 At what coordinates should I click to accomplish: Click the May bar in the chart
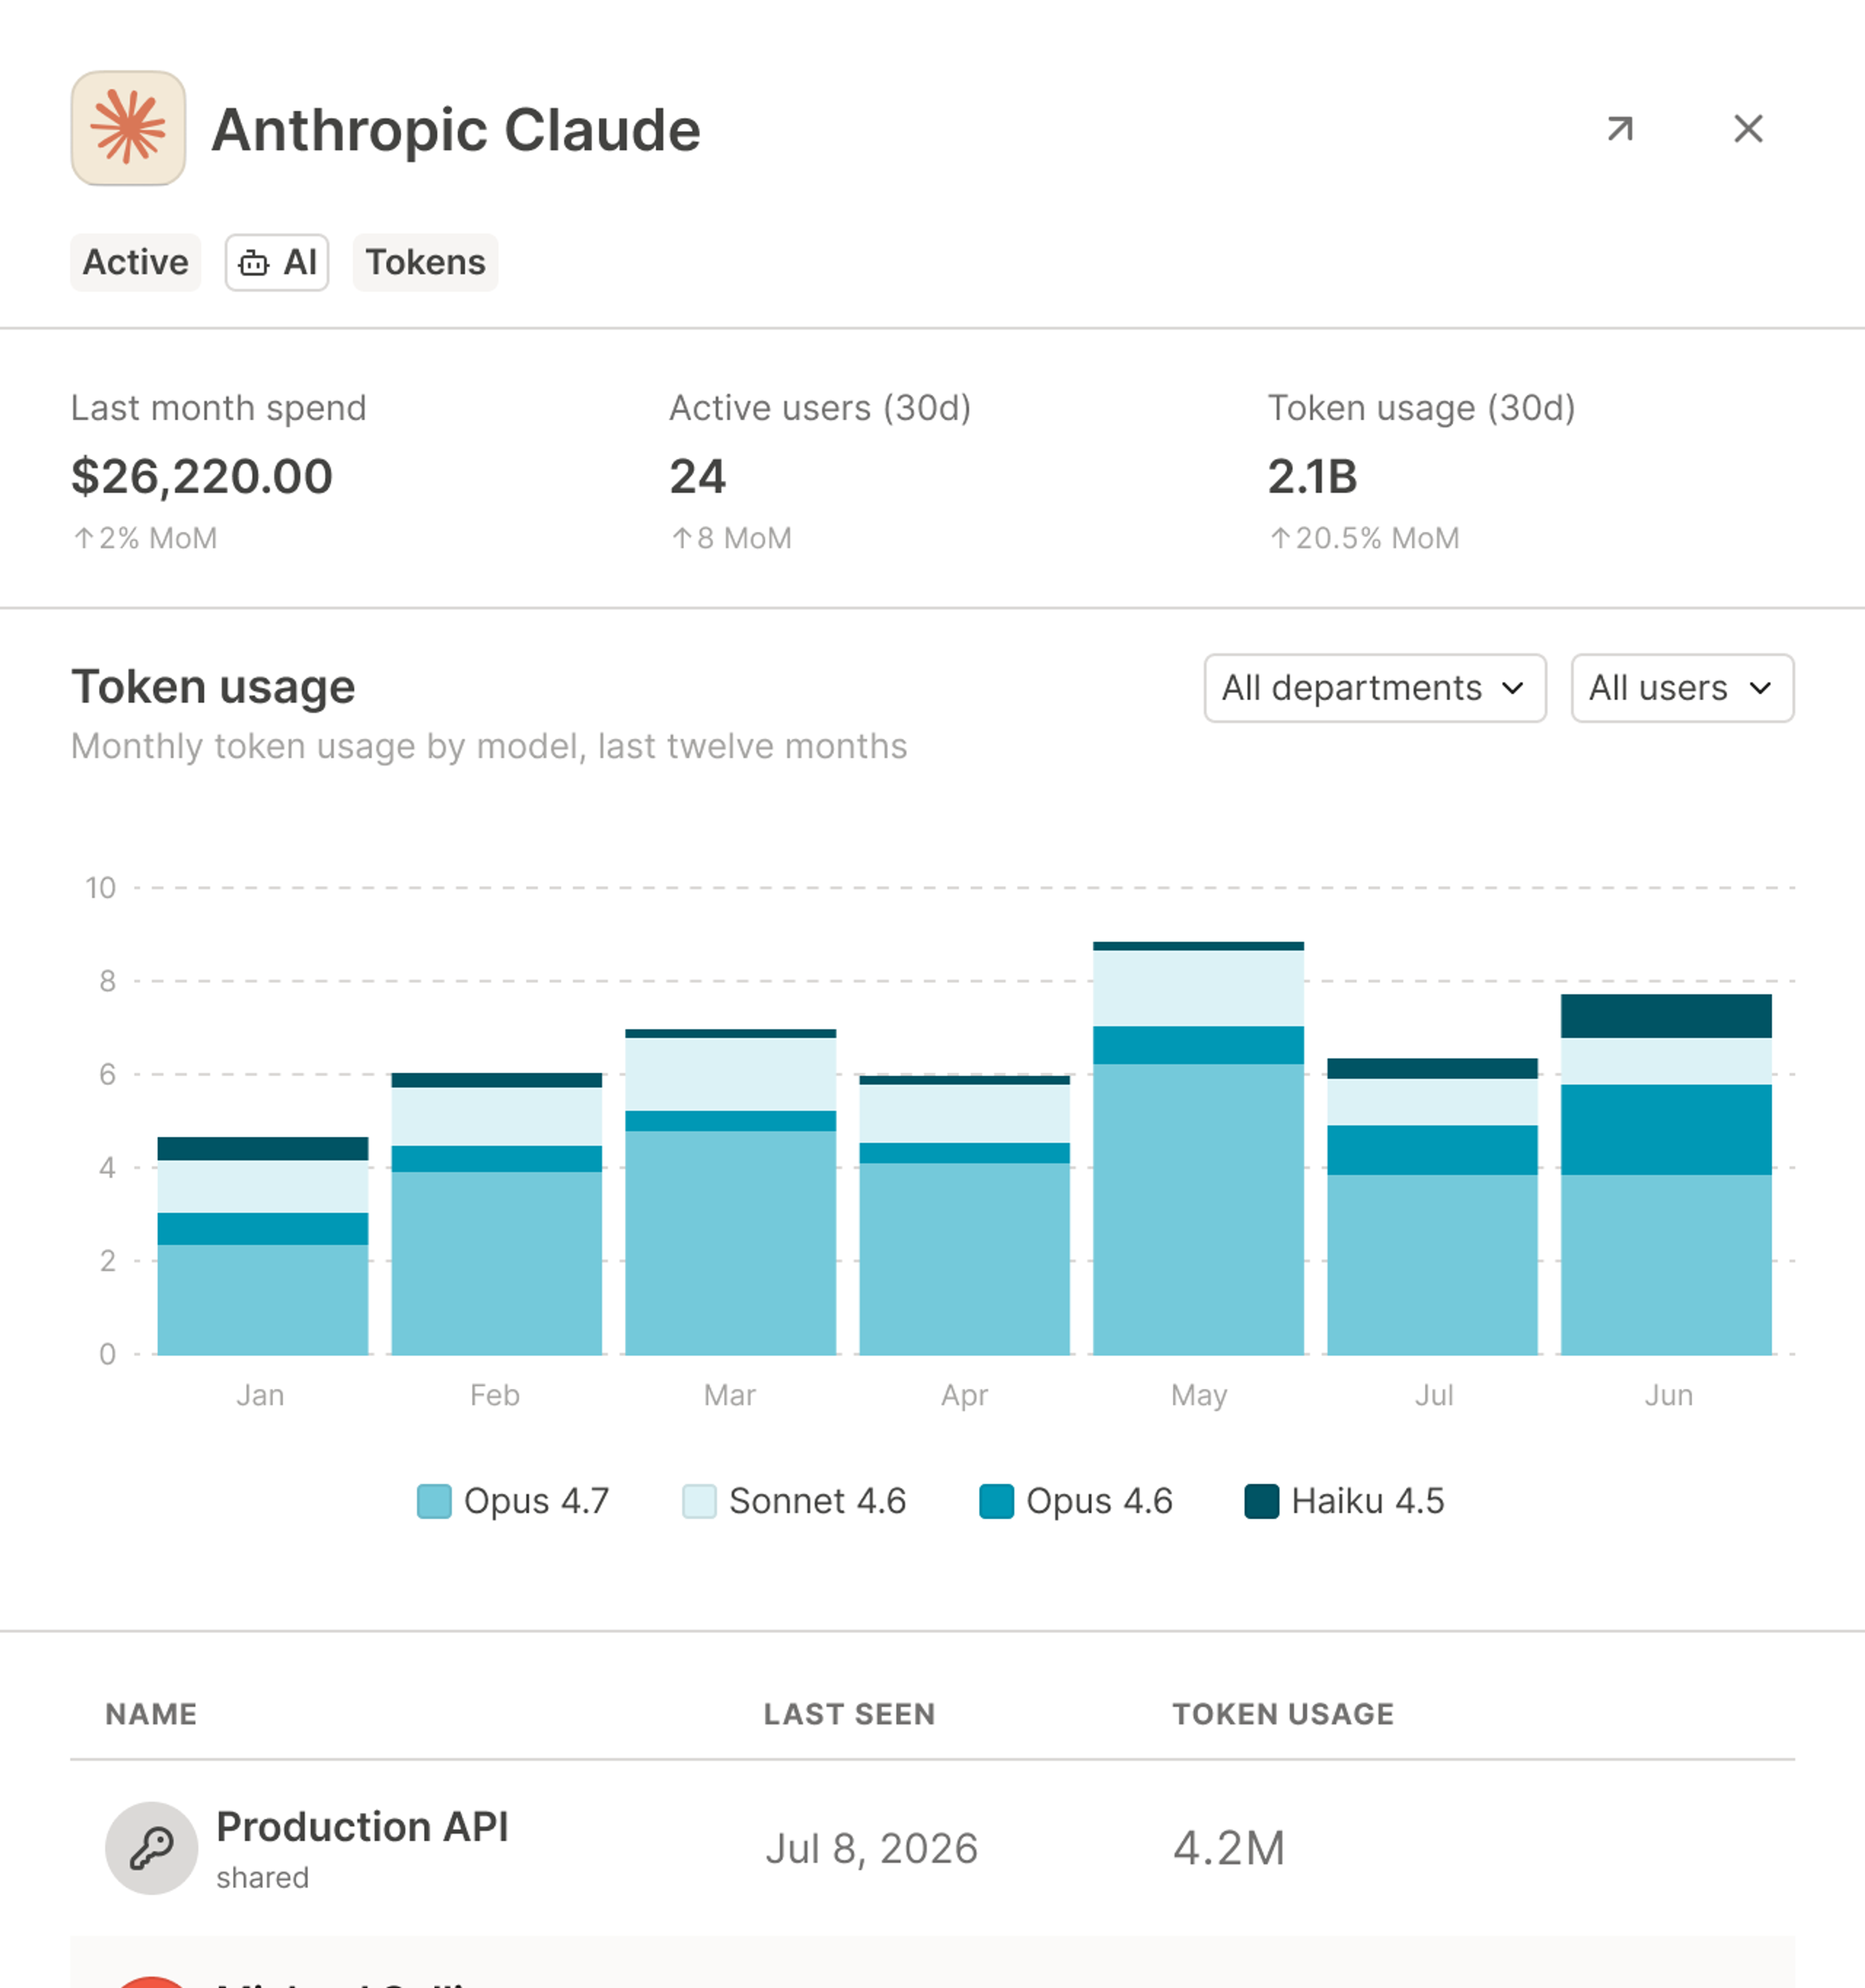point(1198,1148)
